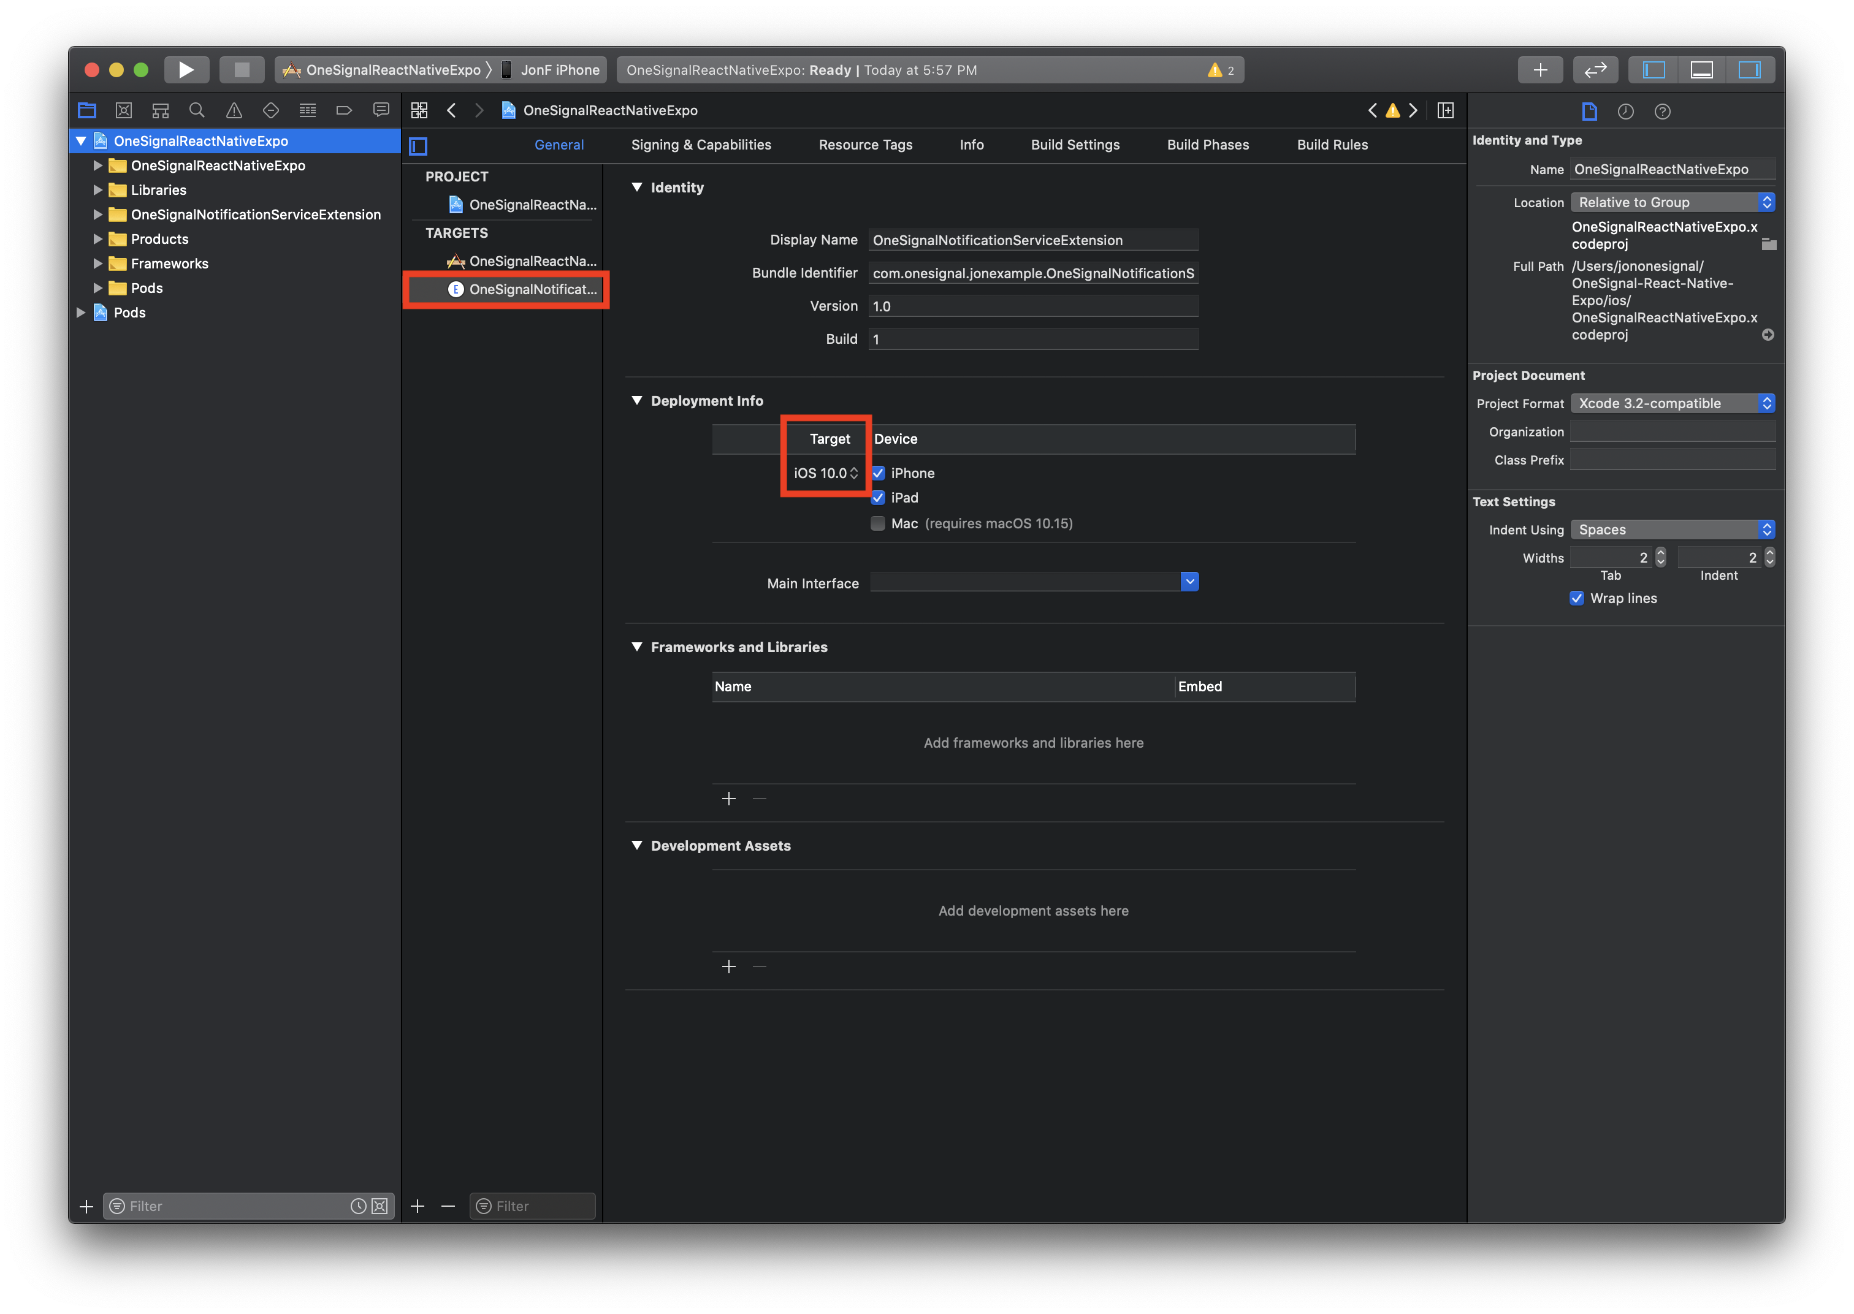The height and width of the screenshot is (1314, 1854).
Task: Run the project with the Play button
Action: (186, 70)
